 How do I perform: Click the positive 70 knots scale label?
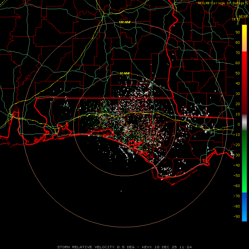(238, 53)
